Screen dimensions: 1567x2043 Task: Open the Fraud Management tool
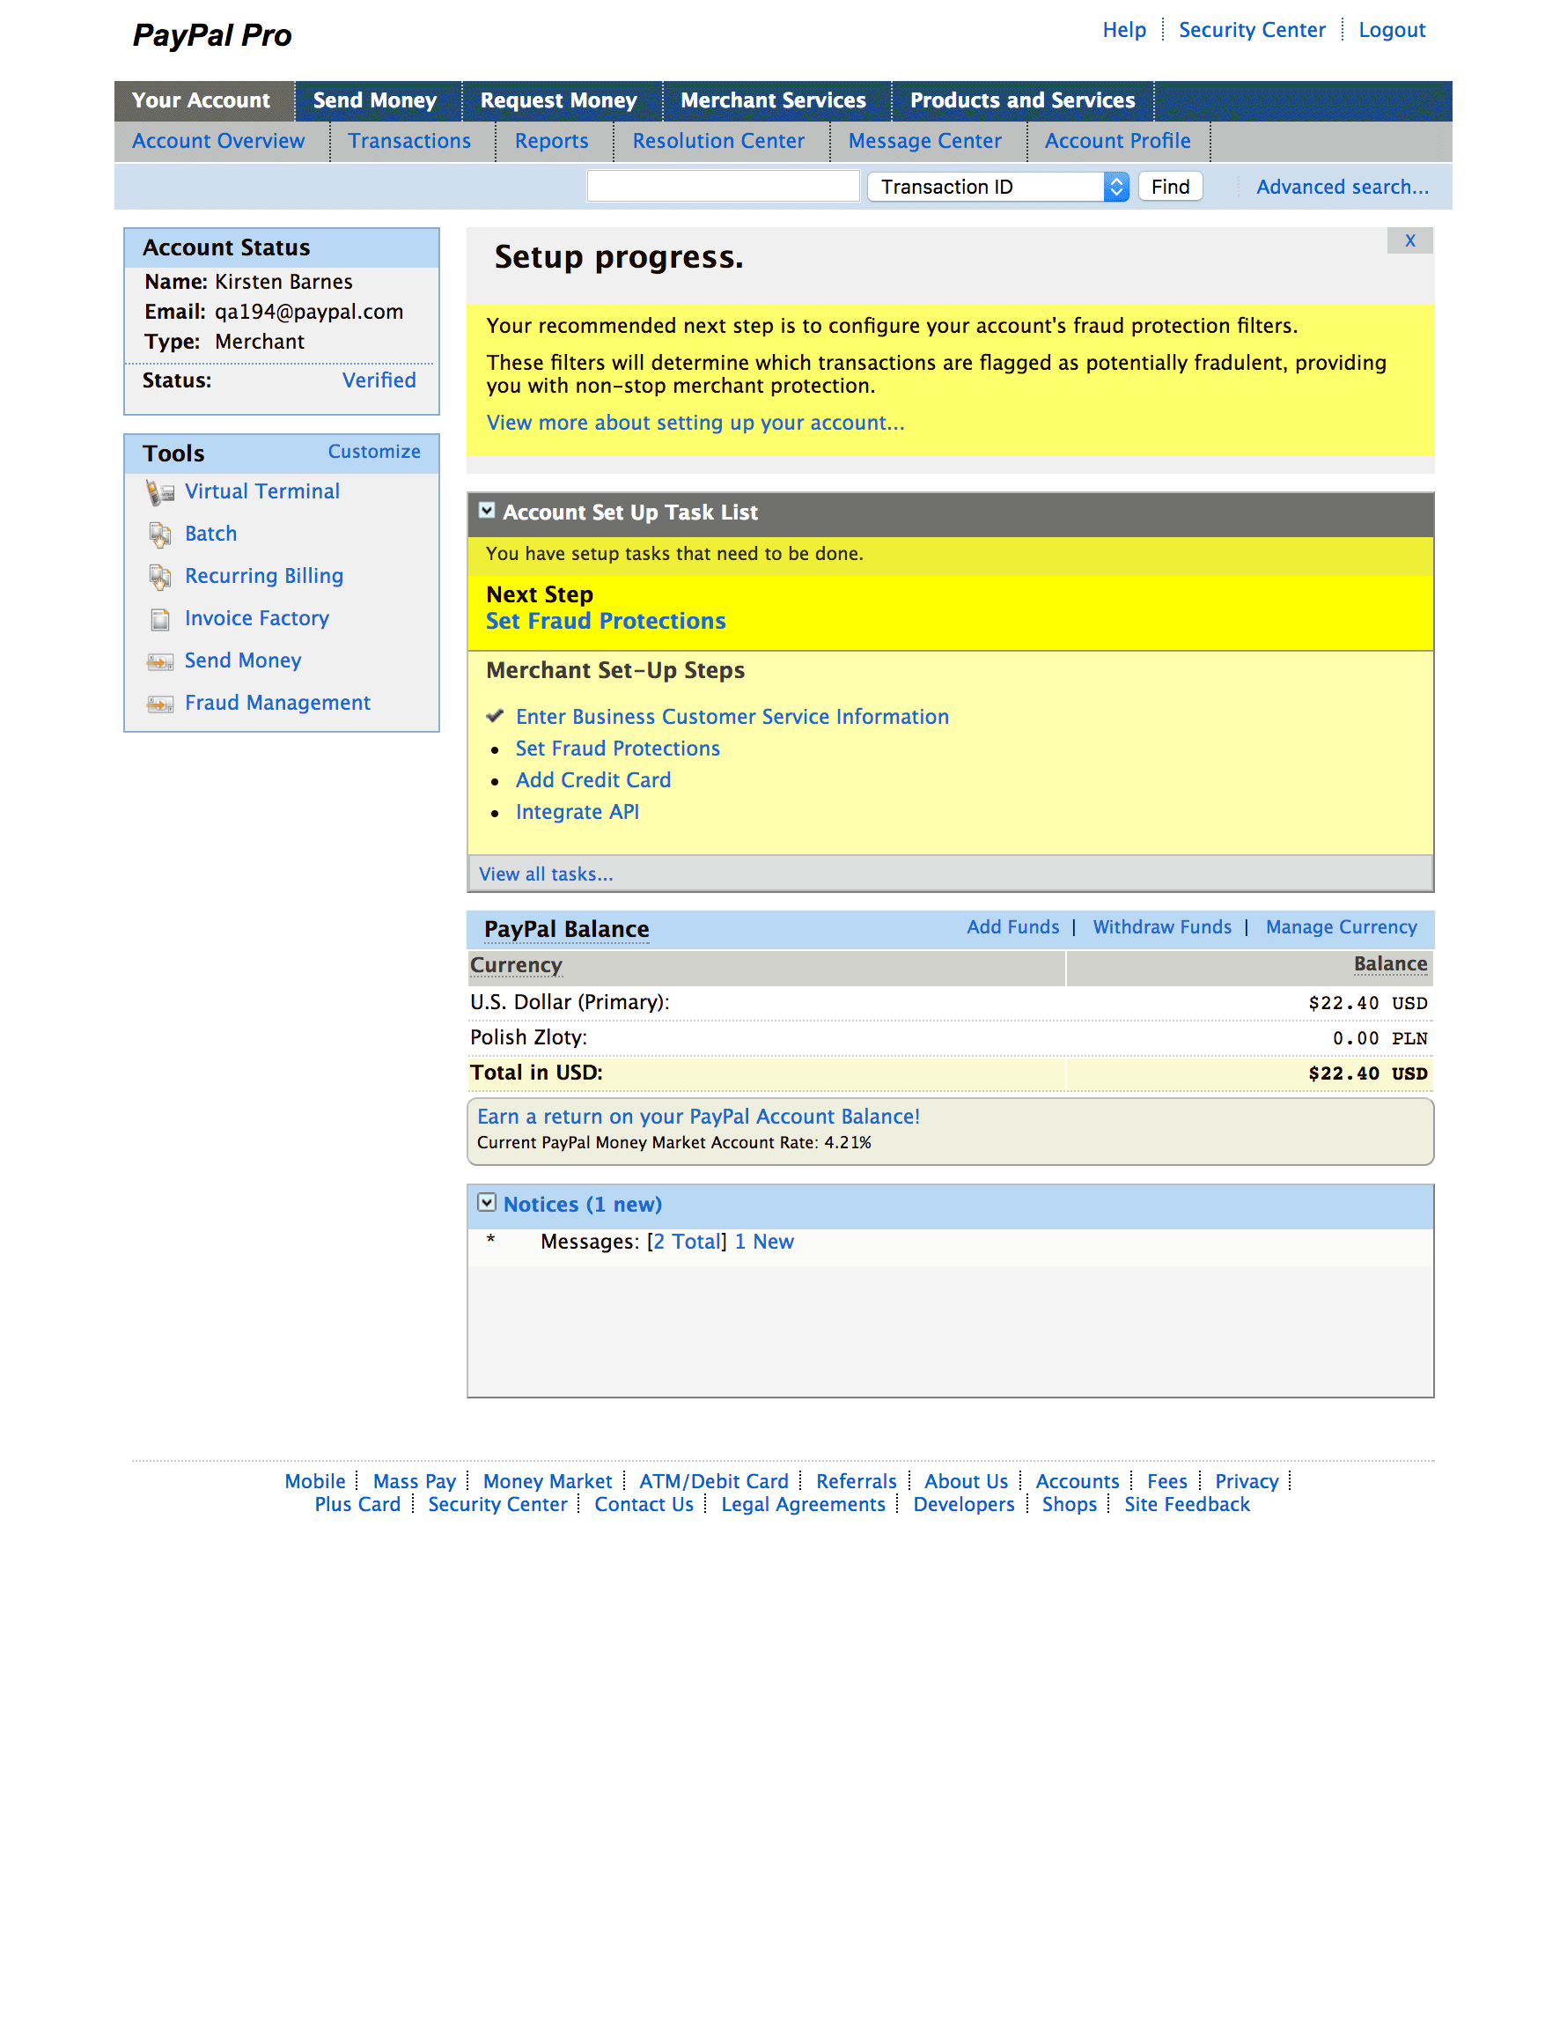coord(277,703)
